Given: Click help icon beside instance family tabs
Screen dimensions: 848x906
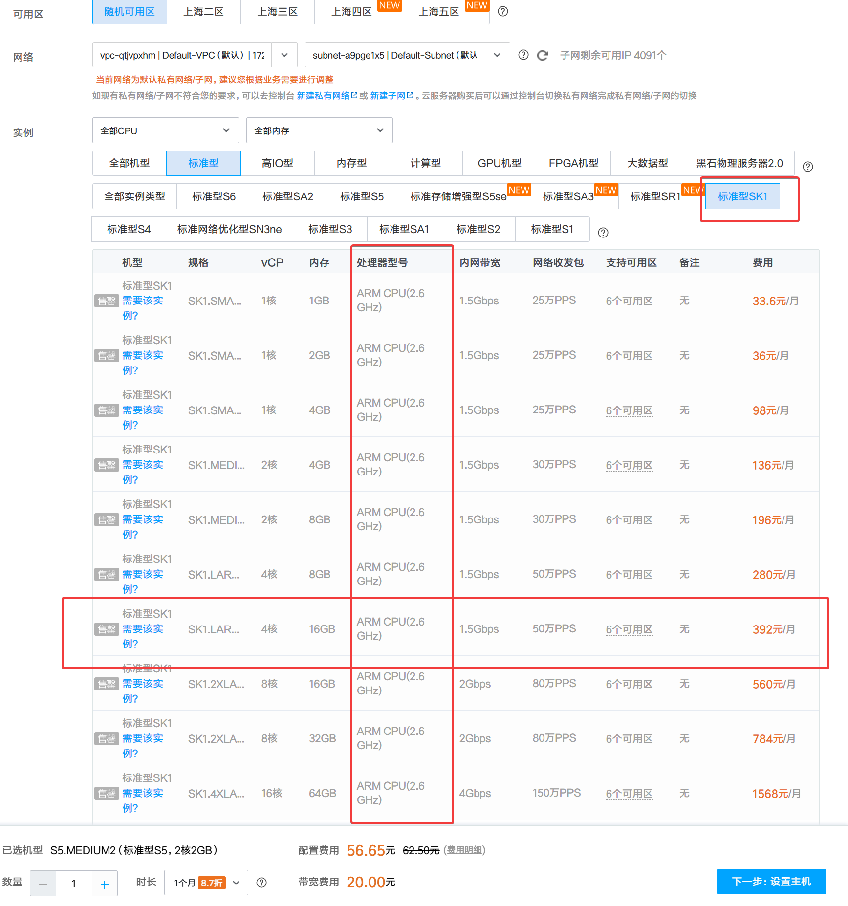Looking at the screenshot, I should (x=808, y=167).
